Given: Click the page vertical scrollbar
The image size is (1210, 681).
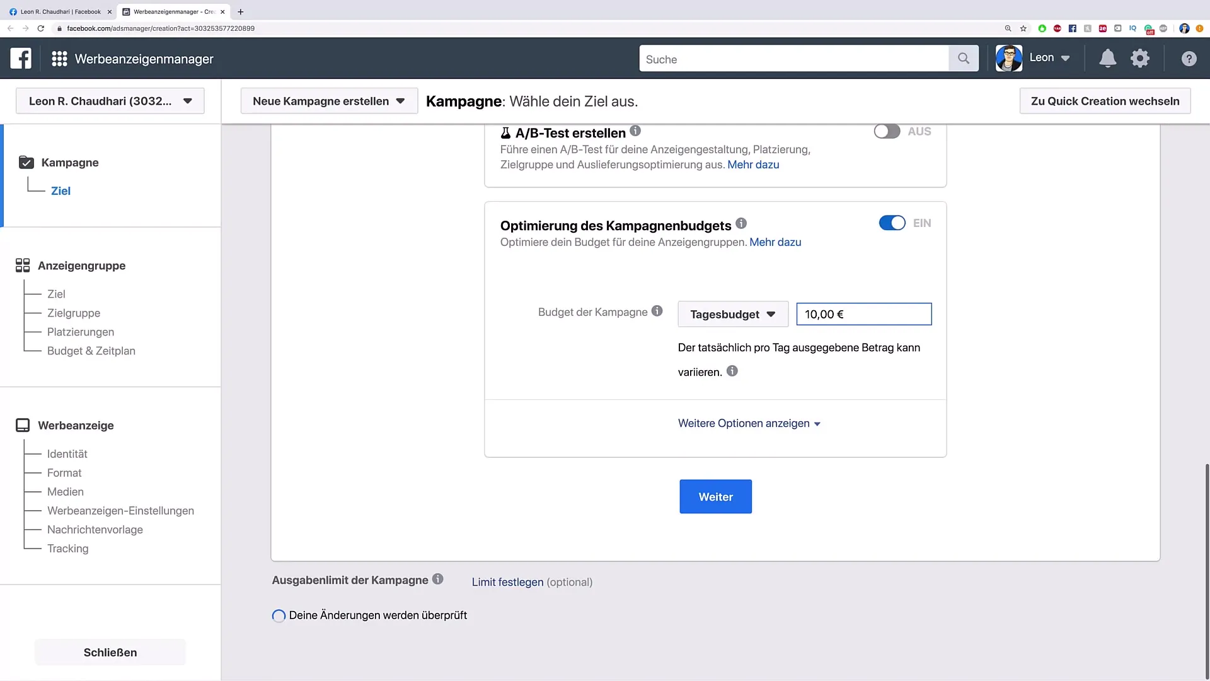Looking at the screenshot, I should [1207, 571].
